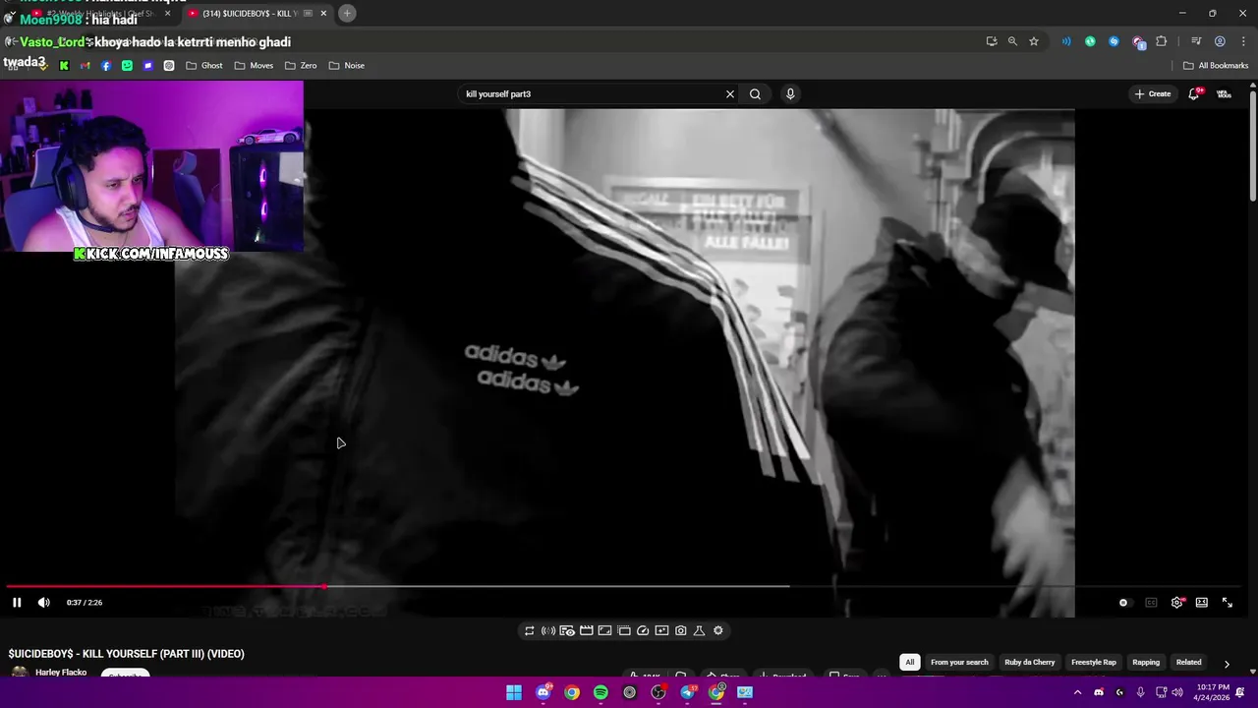This screenshot has height=708, width=1258.
Task: Select the 'From your search' chip
Action: click(959, 662)
